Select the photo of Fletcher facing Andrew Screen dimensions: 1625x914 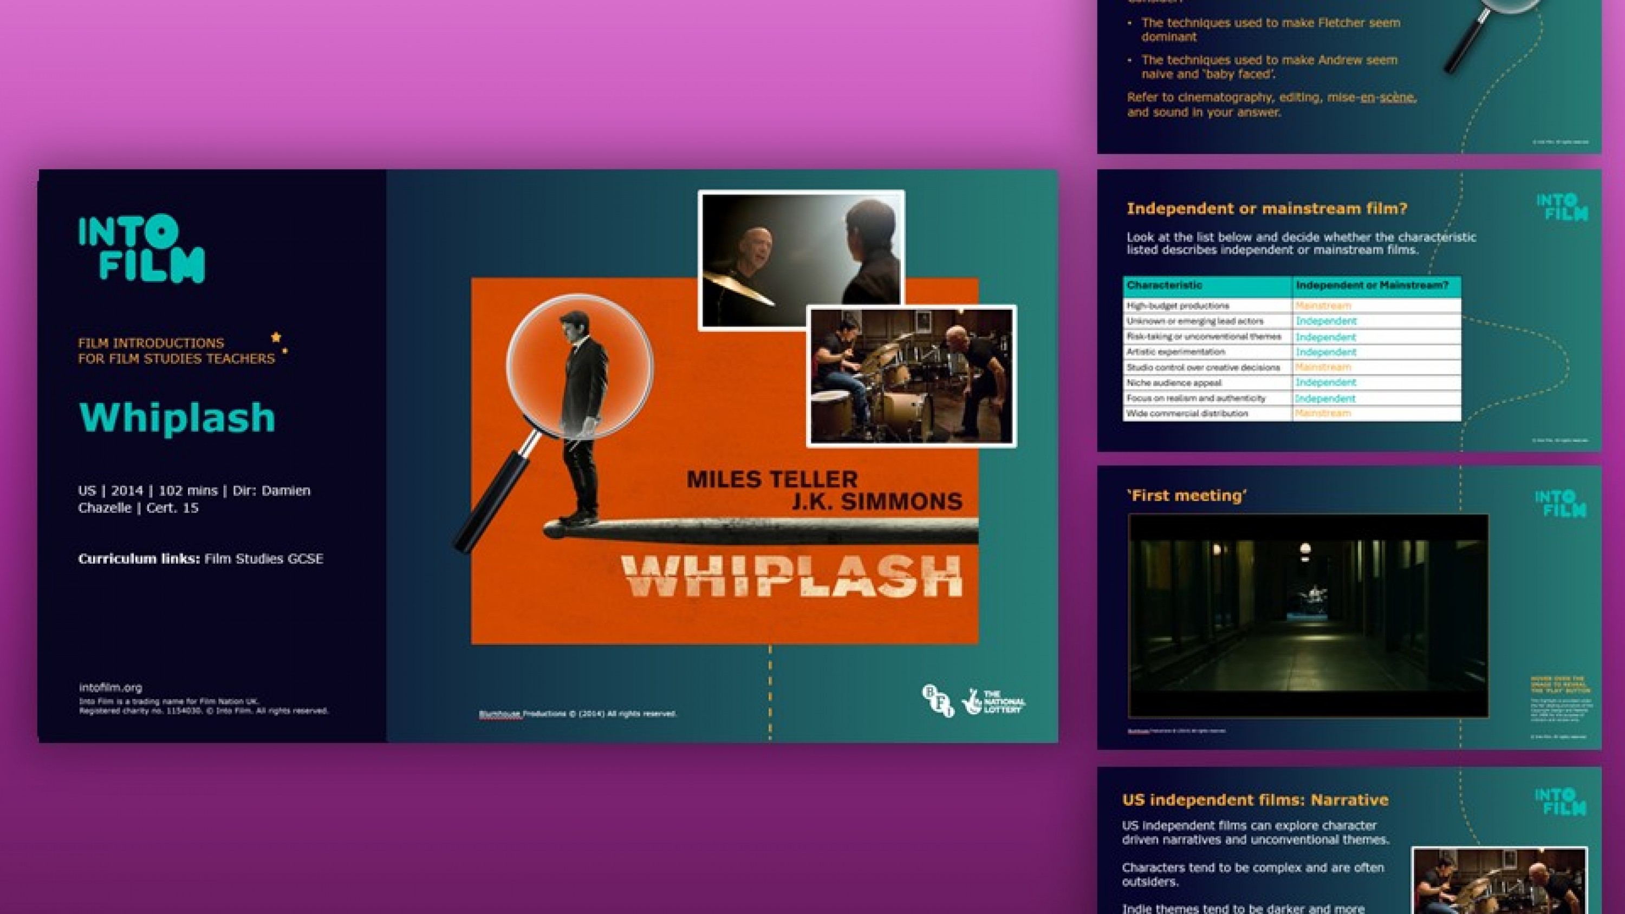[x=801, y=260]
